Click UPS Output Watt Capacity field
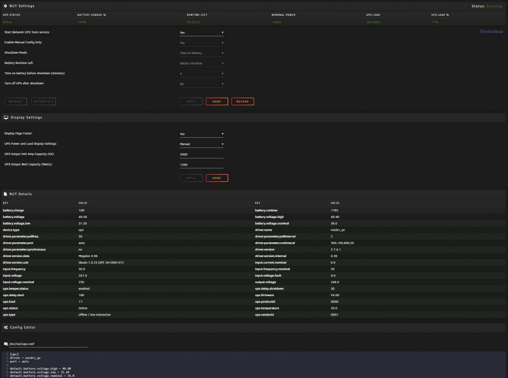 pos(202,165)
